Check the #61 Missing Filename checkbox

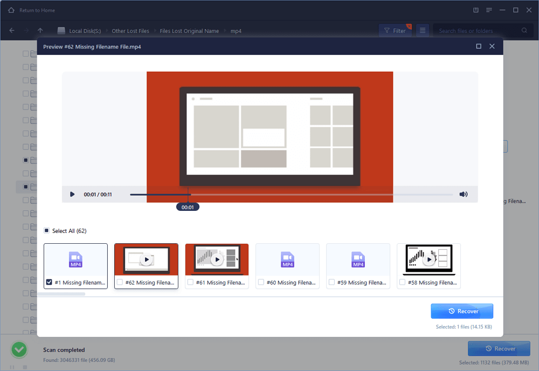point(190,282)
